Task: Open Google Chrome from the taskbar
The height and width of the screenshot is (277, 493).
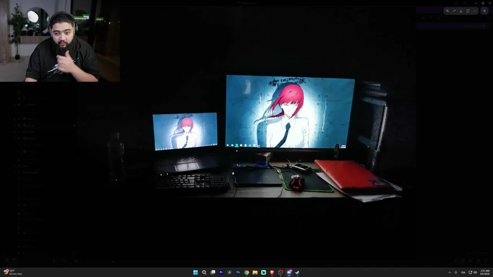Action: tap(246, 272)
